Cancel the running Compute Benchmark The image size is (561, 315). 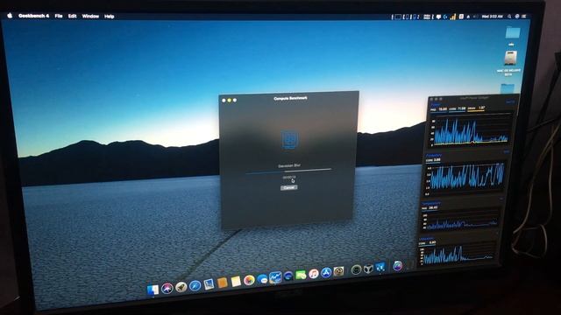pos(288,187)
